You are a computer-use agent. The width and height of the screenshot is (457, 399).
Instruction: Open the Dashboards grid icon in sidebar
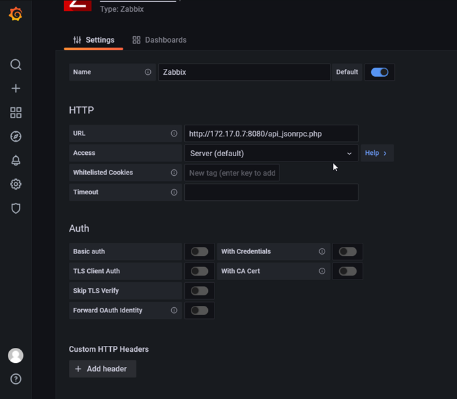click(x=16, y=113)
